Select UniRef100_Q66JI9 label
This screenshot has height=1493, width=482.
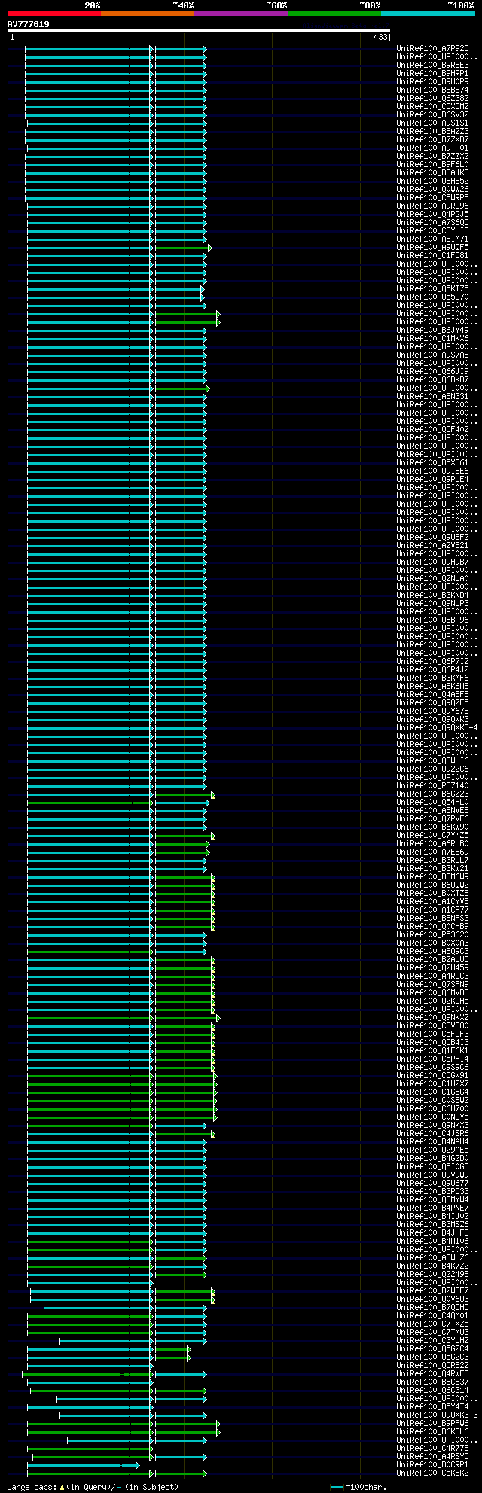point(432,371)
